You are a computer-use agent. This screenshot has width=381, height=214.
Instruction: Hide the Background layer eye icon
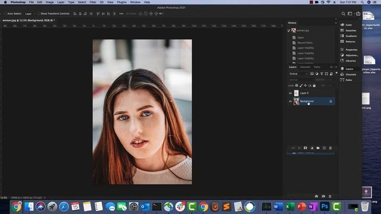click(290, 102)
